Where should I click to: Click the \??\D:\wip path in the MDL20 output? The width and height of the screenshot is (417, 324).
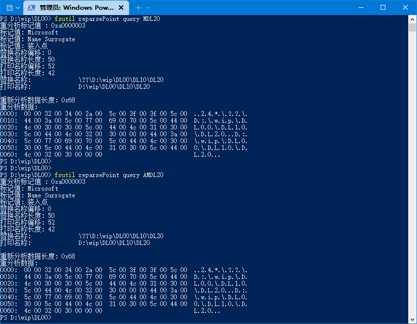121,80
